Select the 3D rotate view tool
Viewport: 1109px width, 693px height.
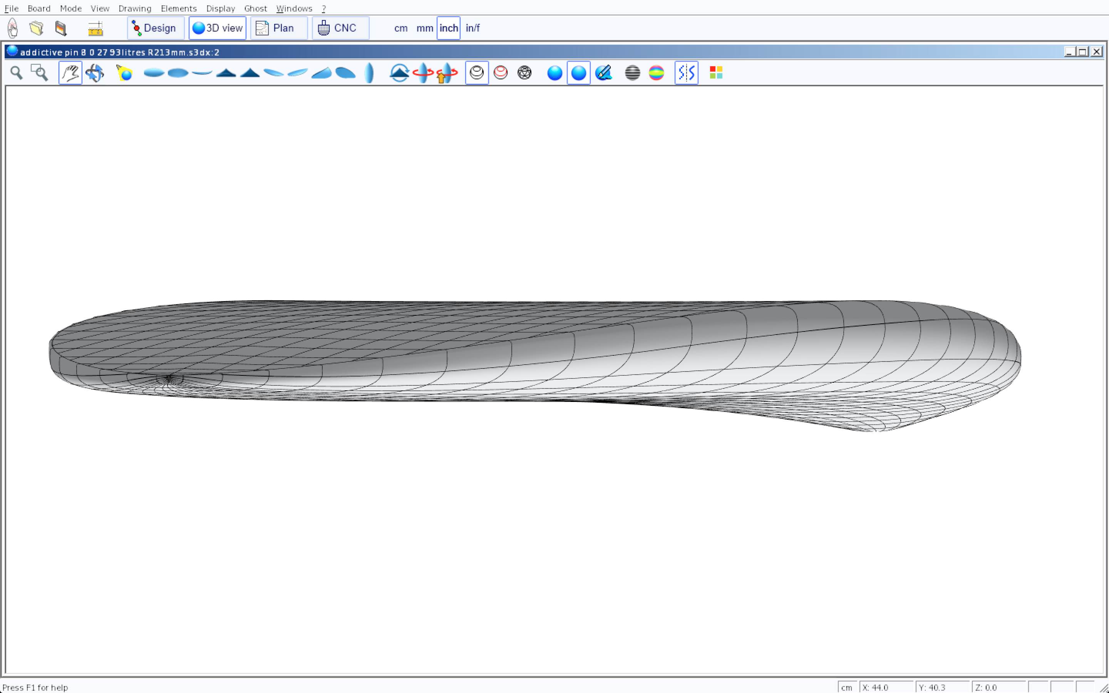pos(94,73)
